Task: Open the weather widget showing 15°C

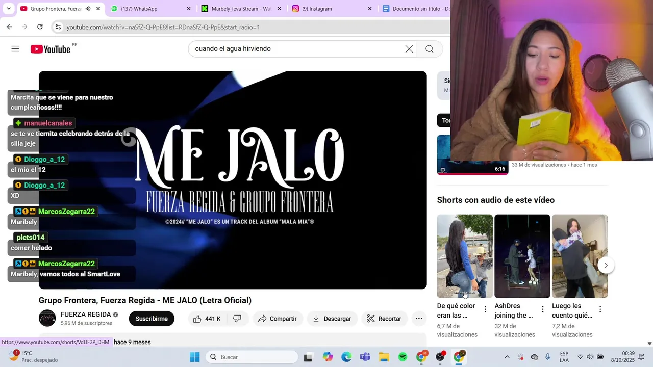Action: [33, 357]
